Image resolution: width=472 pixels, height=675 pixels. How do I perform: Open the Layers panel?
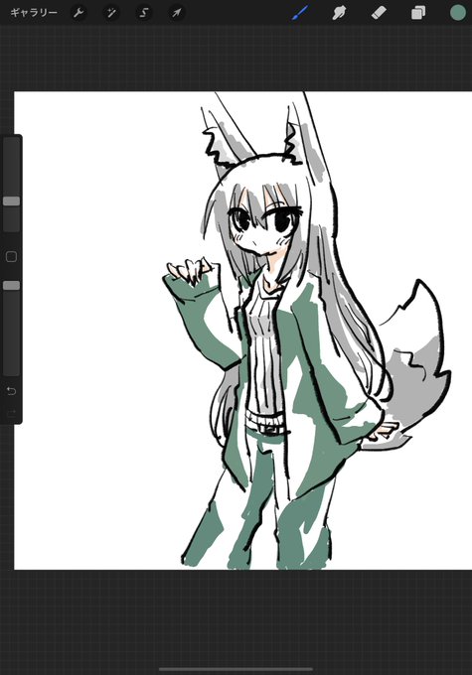(x=418, y=13)
